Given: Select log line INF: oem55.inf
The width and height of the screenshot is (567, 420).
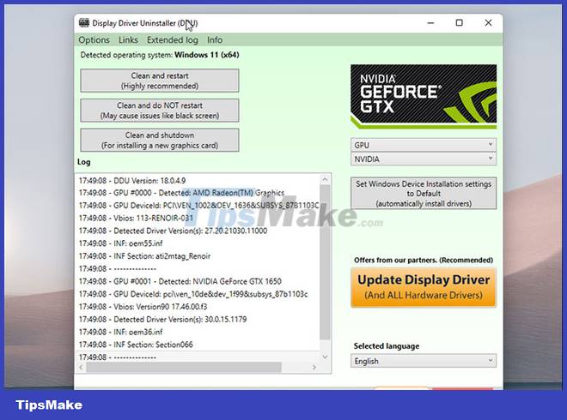Looking at the screenshot, I should [121, 243].
